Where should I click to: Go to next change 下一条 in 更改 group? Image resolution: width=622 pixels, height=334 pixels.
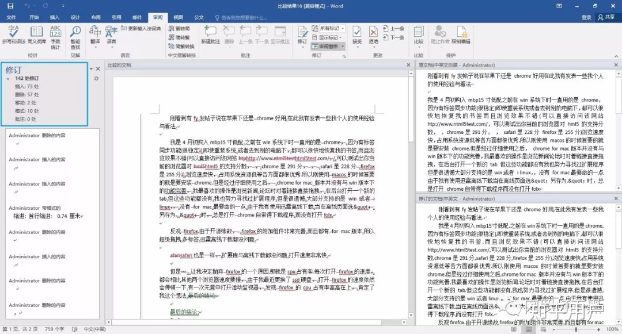pyautogui.click(x=393, y=37)
